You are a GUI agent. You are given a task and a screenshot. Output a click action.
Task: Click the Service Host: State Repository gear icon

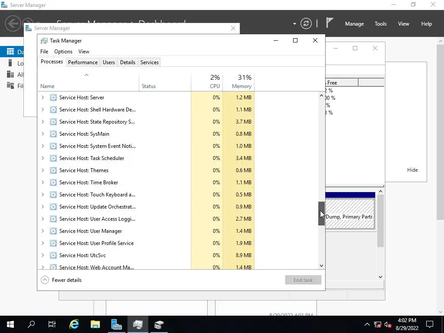point(53,122)
